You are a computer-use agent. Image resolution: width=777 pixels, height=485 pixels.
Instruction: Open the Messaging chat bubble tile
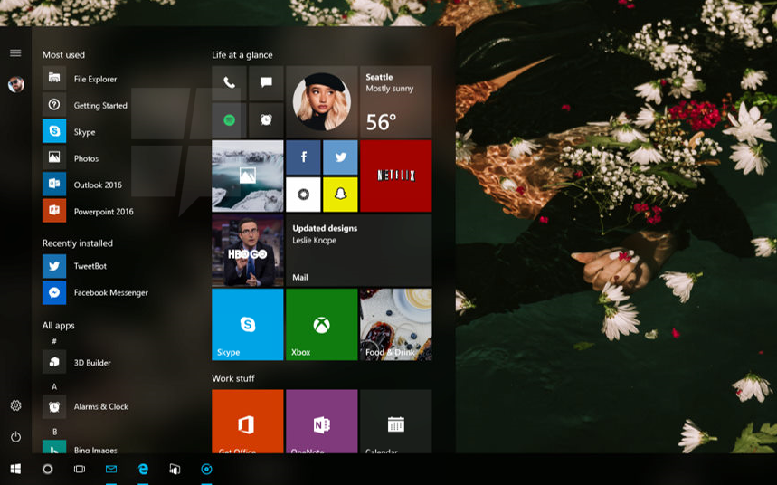[x=266, y=83]
